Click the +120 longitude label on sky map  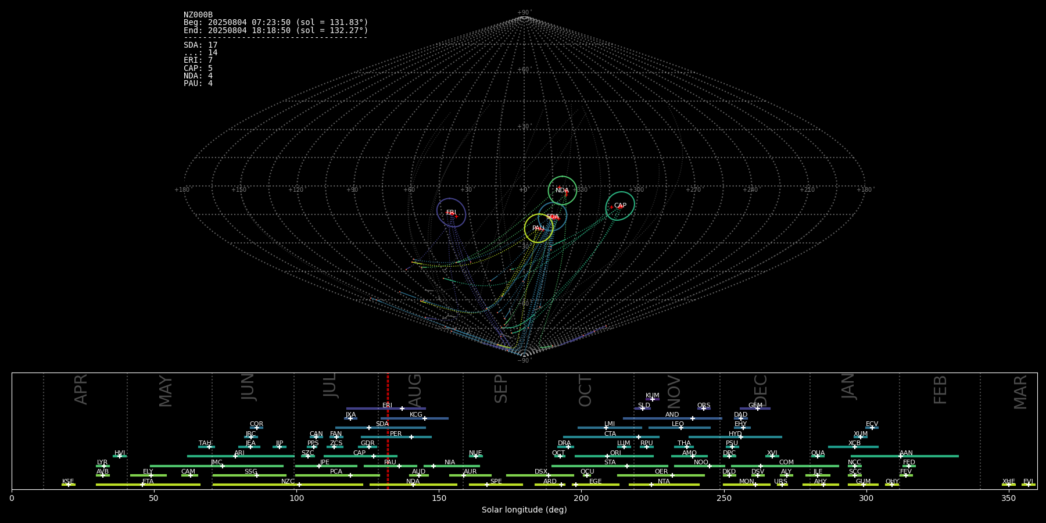[296, 190]
